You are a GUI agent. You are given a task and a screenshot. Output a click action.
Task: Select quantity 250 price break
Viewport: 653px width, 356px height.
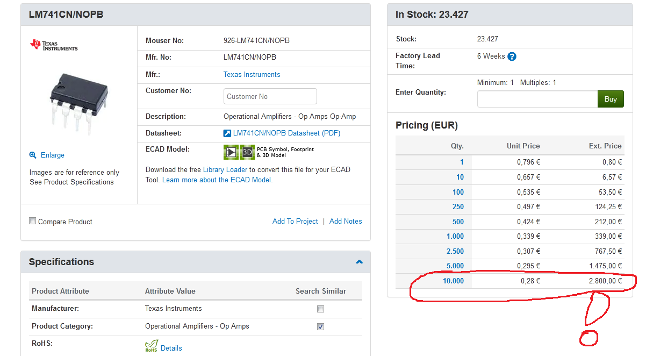tap(458, 207)
